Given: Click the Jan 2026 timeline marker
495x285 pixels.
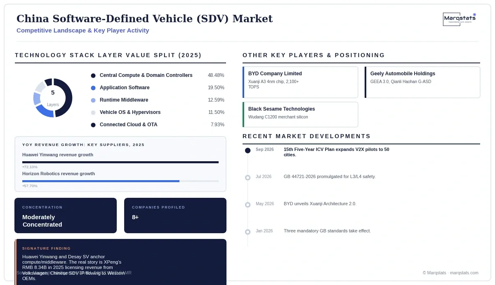Looking at the screenshot, I should pyautogui.click(x=247, y=232).
